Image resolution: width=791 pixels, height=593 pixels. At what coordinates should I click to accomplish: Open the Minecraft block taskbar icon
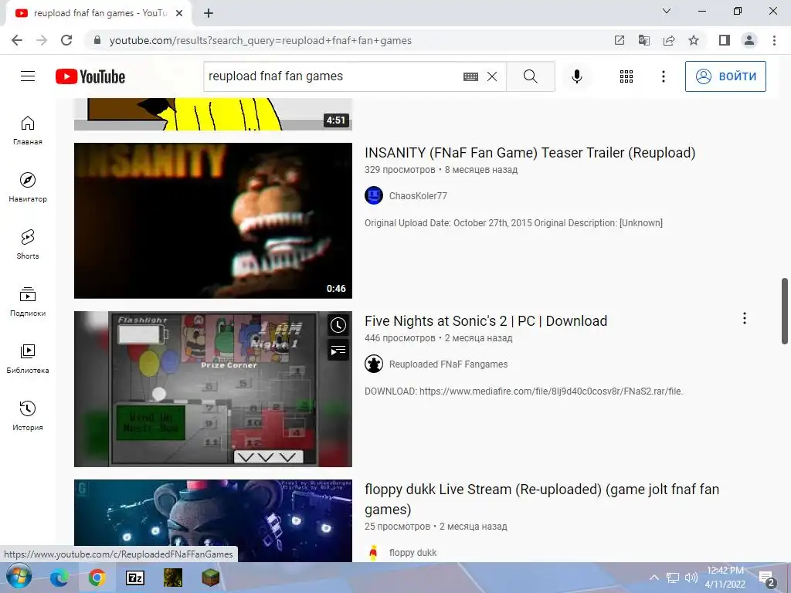coord(211,578)
